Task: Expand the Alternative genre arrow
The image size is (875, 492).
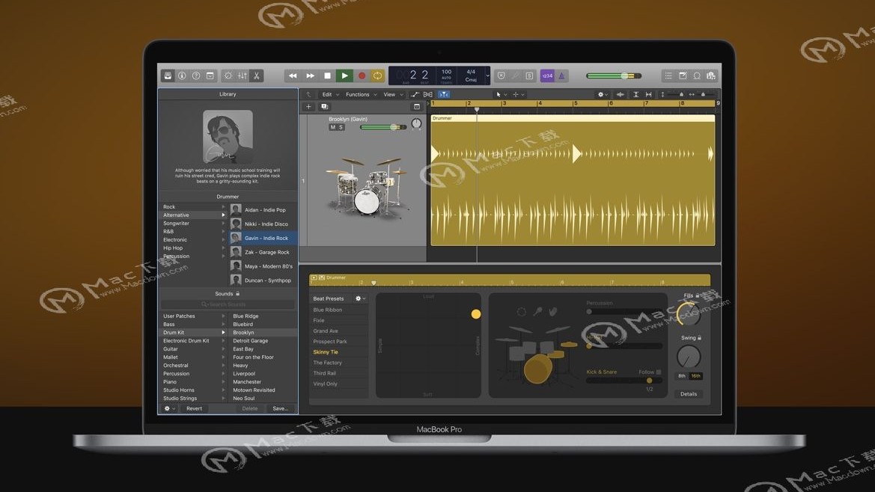Action: pos(223,215)
